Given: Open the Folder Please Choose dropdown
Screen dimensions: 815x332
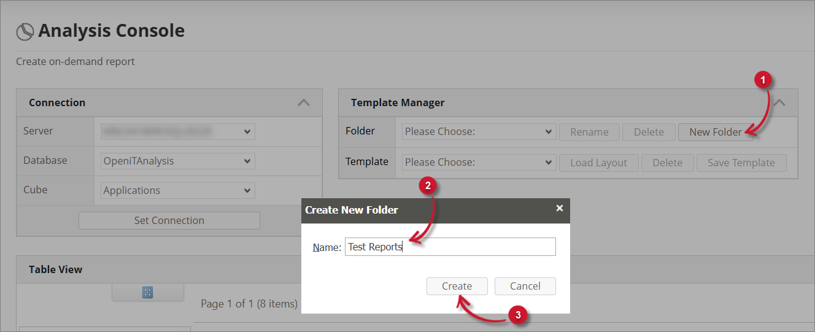Looking at the screenshot, I should tap(479, 132).
